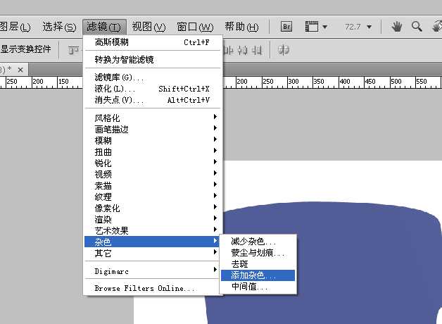The width and height of the screenshot is (442, 324).
Task: Select 高斯模糊 at top of menu
Action: coord(152,42)
